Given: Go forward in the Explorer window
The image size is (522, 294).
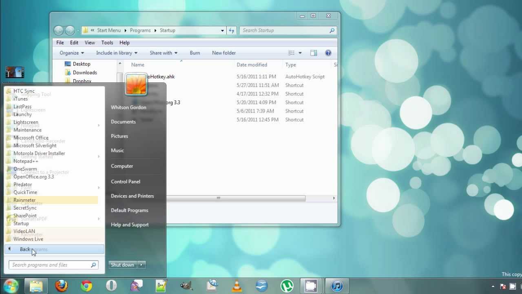Looking at the screenshot, I should pos(70,30).
